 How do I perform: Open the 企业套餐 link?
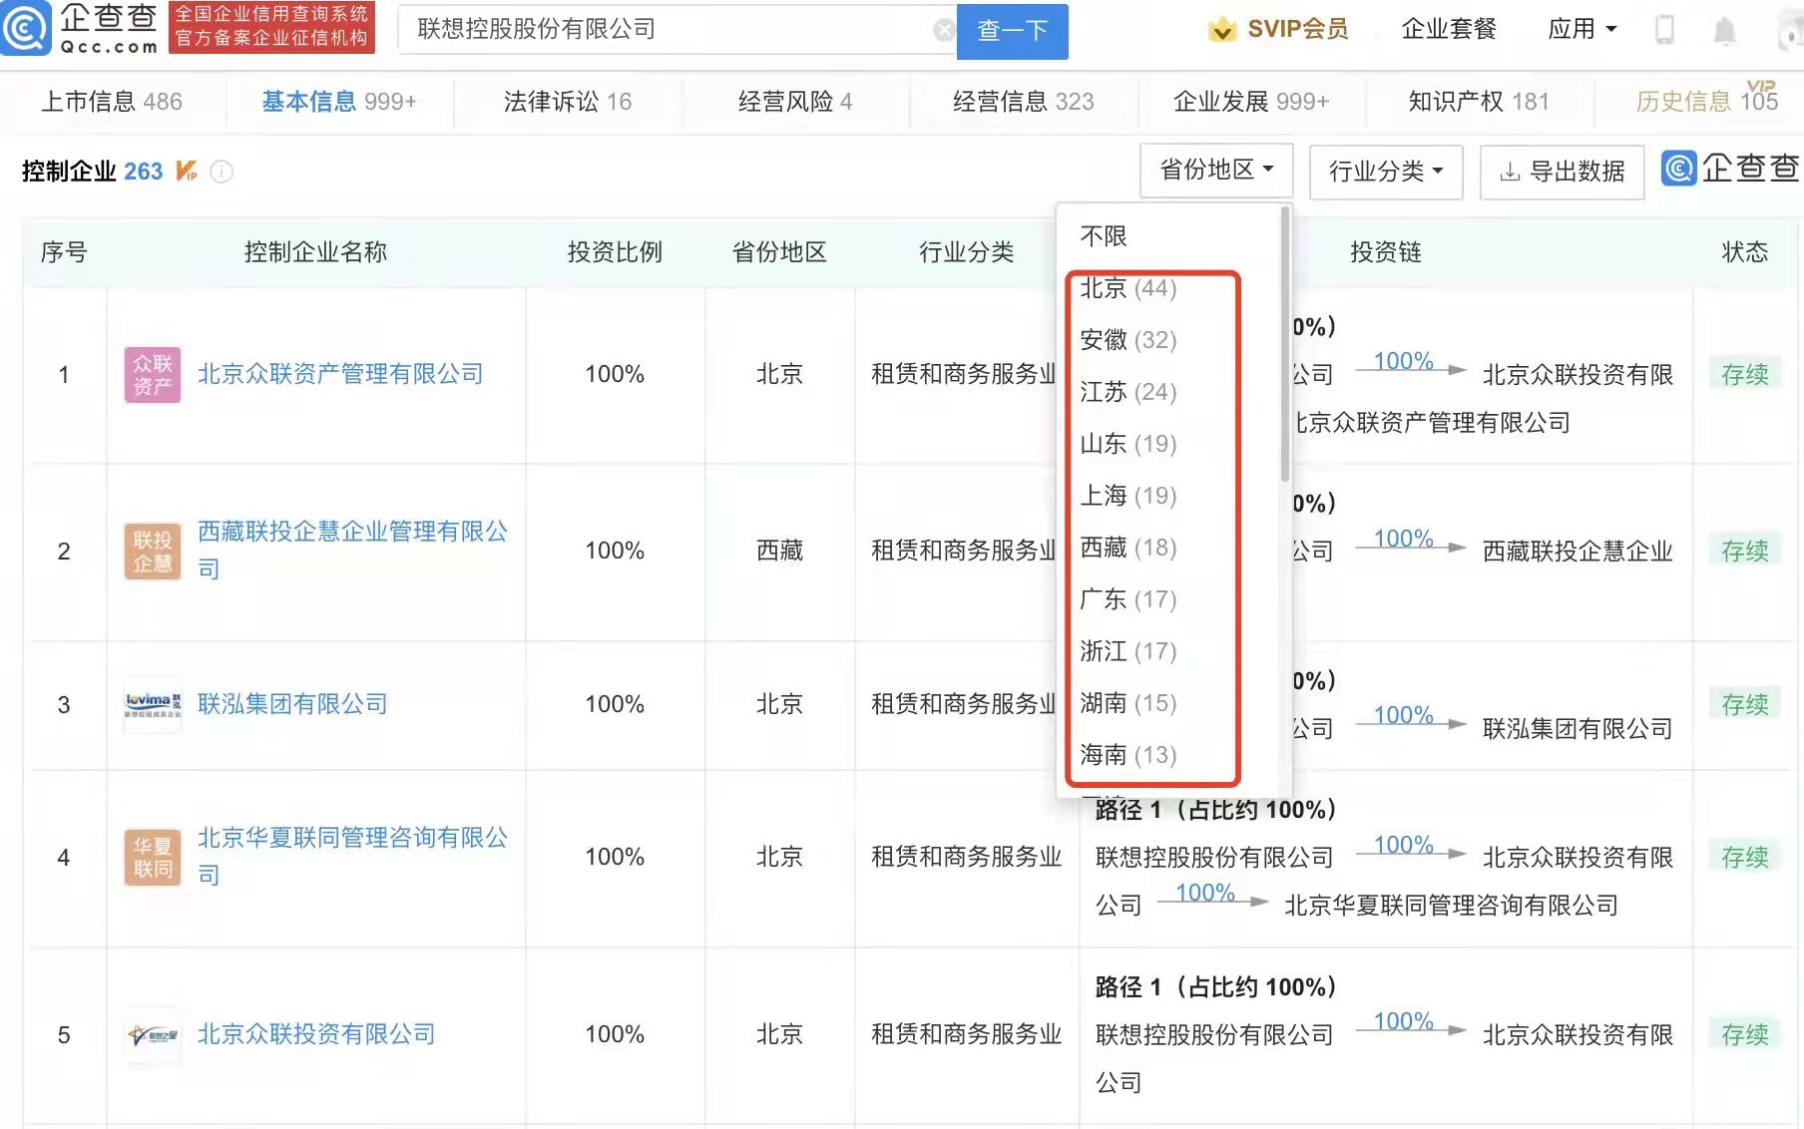tap(1449, 29)
